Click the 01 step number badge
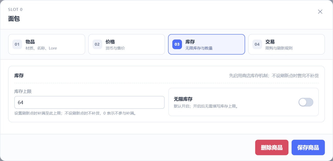 point(17,44)
